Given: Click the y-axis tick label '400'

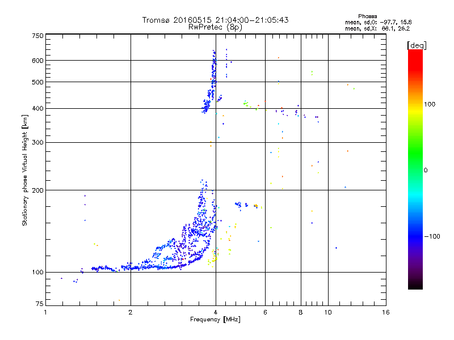Looking at the screenshot, I should pyautogui.click(x=37, y=108).
